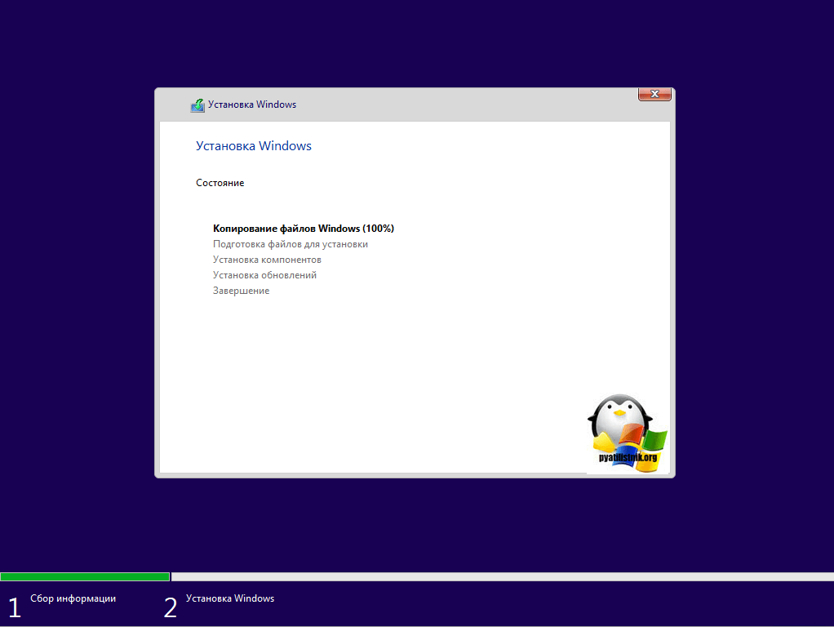Screen dimensions: 834x627
Task: Select the bottom Установка Windows stage label
Action: point(230,598)
